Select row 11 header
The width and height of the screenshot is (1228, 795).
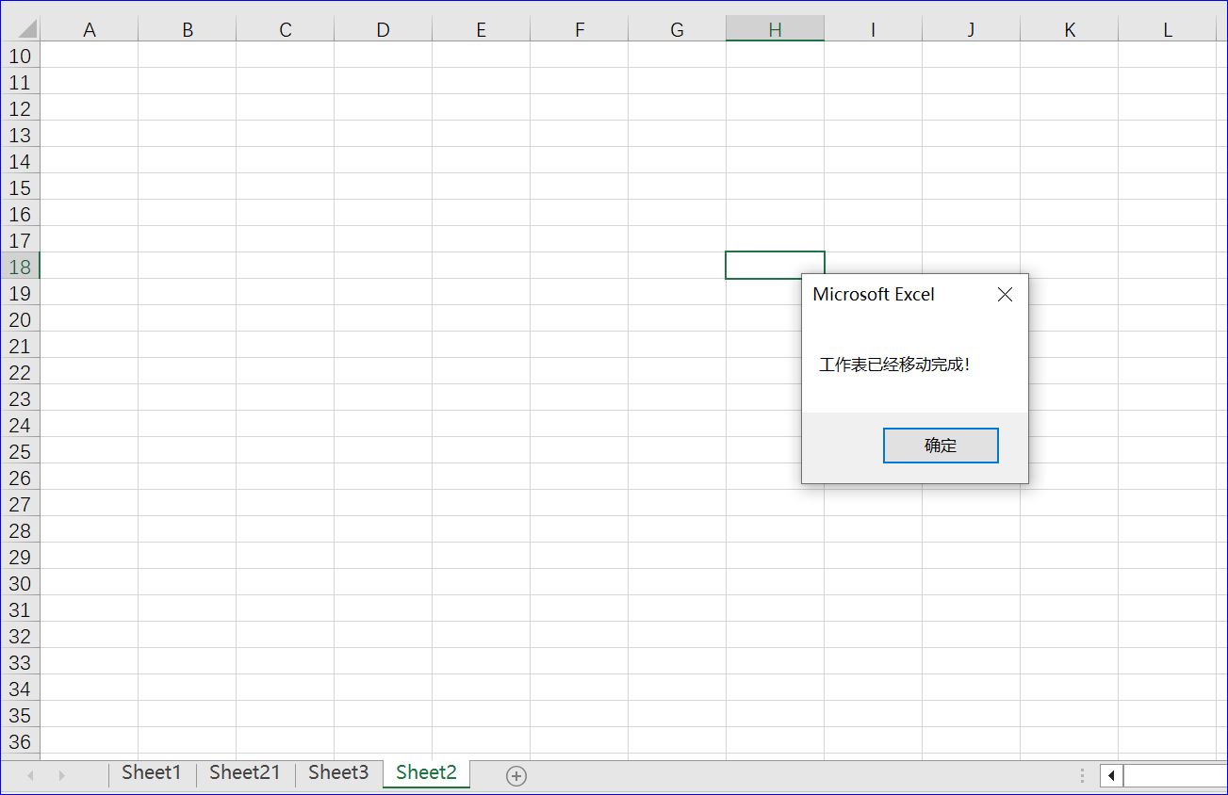(20, 82)
